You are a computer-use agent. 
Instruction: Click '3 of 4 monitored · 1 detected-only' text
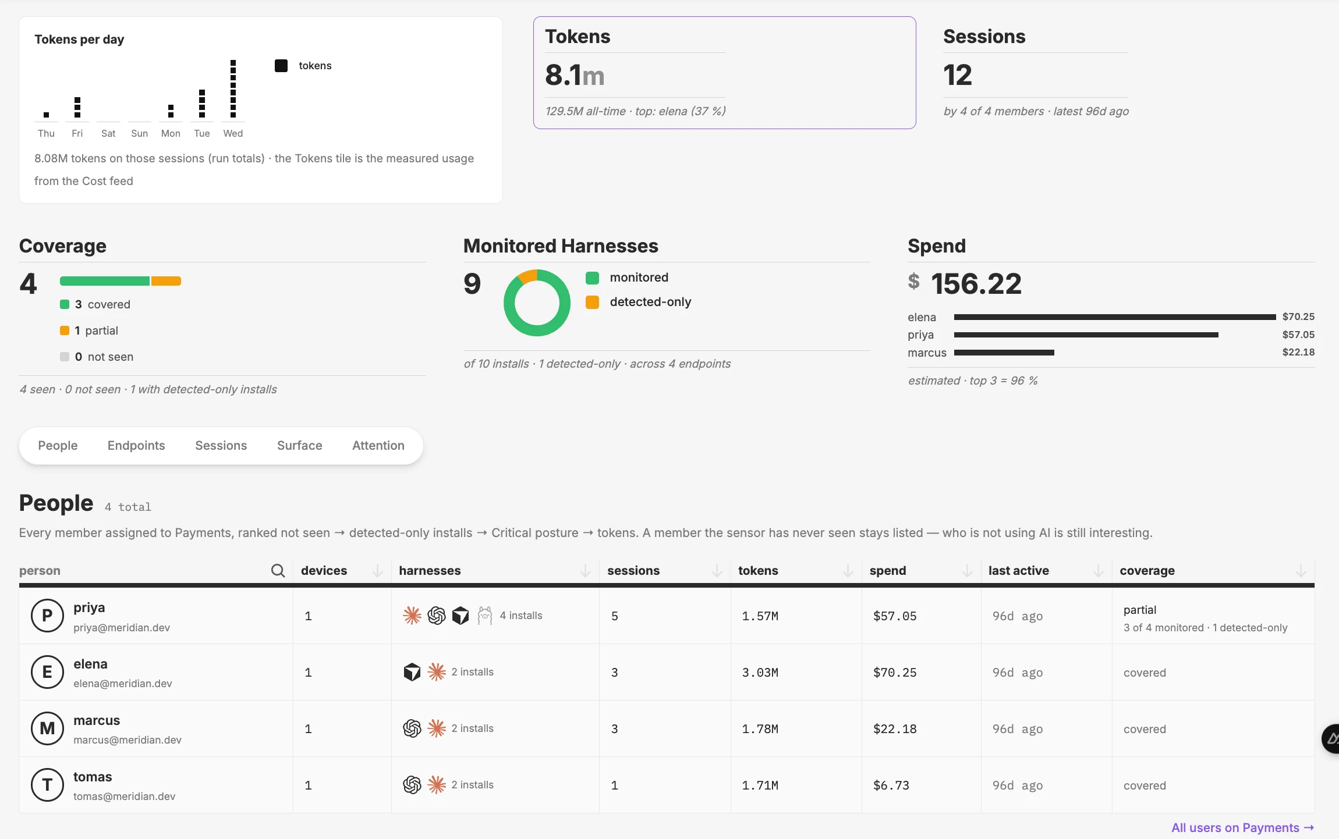1206,628
